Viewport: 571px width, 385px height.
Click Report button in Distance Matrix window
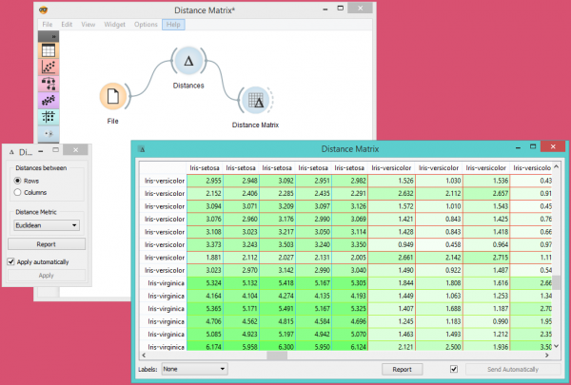click(x=402, y=368)
